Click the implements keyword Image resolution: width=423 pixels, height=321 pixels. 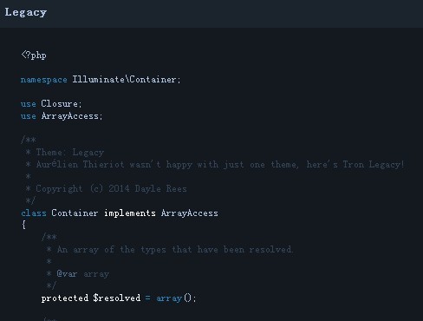(x=130, y=213)
